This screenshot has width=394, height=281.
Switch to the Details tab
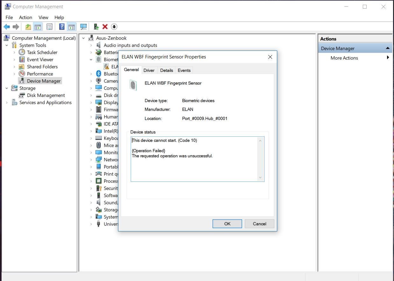(166, 70)
